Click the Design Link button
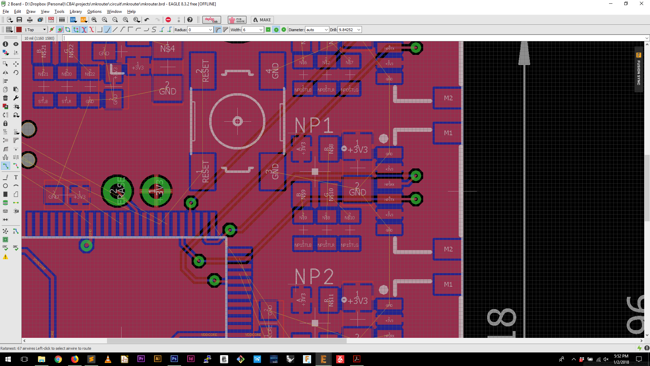 click(x=212, y=20)
